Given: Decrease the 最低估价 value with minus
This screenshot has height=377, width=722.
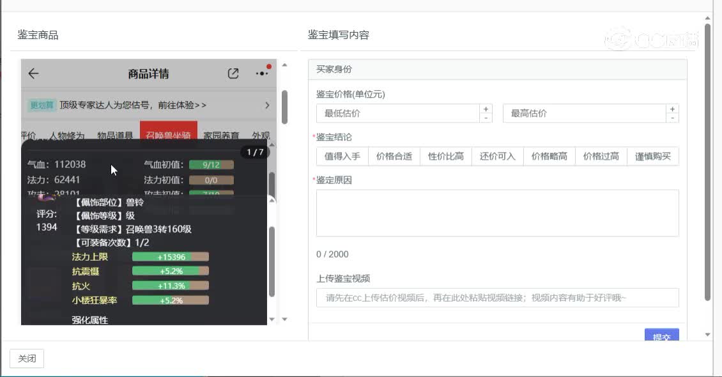Looking at the screenshot, I should pos(486,118).
